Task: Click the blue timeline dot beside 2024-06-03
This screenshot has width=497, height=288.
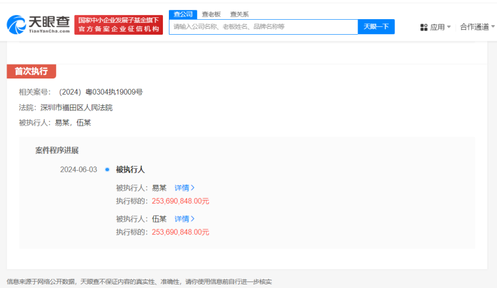Action: click(107, 169)
